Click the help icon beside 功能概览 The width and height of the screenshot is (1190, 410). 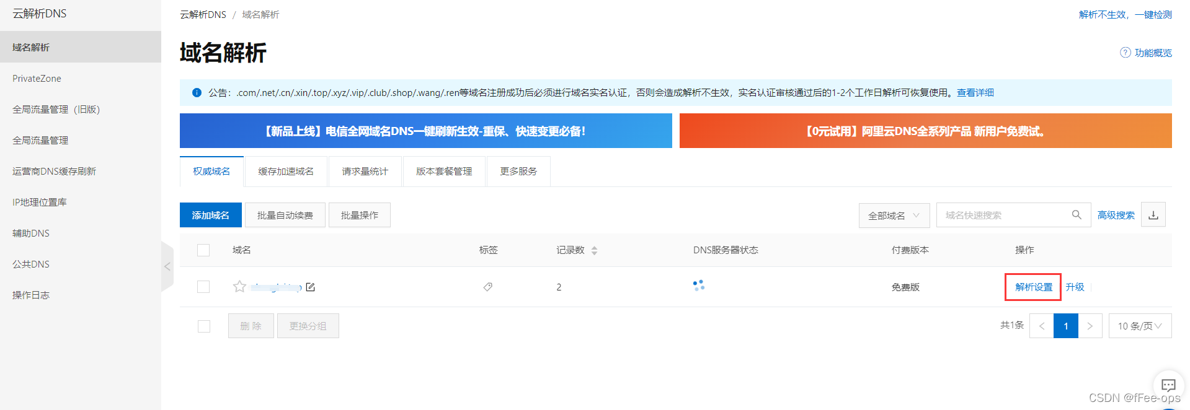click(x=1126, y=53)
